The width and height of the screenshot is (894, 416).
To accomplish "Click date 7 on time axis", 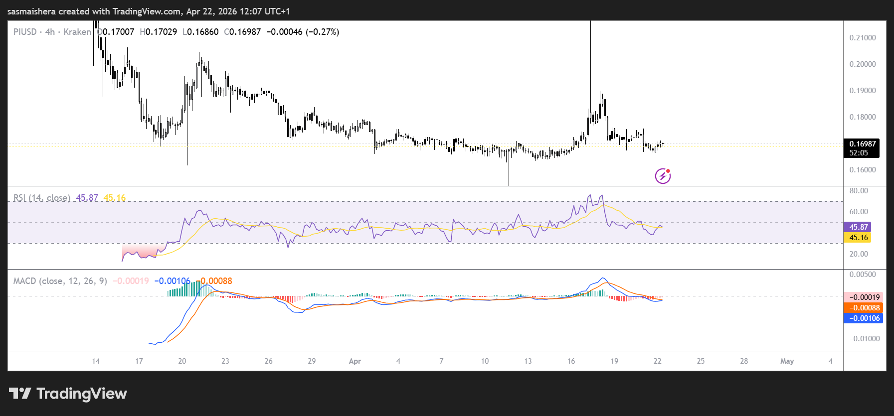I will point(441,361).
